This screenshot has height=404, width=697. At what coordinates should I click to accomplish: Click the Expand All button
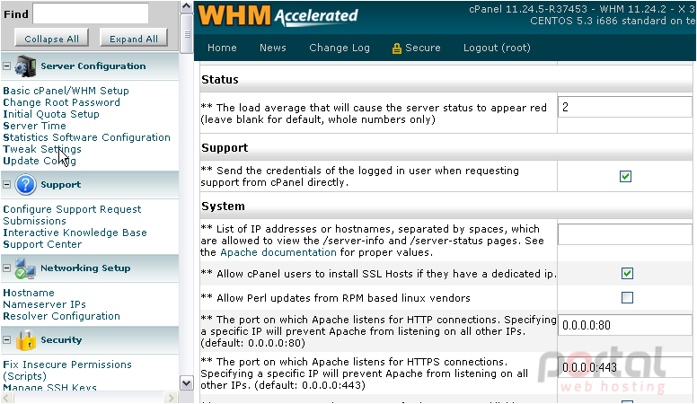[133, 39]
